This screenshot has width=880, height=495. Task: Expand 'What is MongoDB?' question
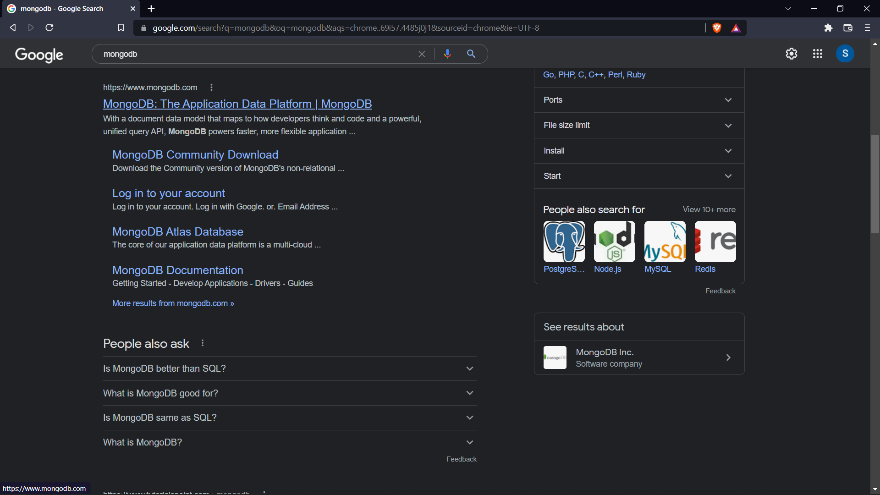(x=290, y=442)
